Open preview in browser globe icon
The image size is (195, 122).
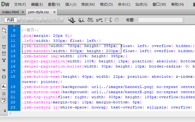point(81,20)
